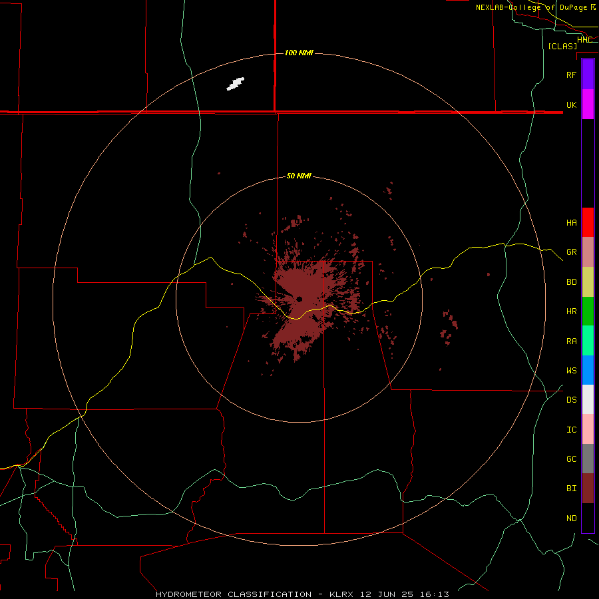Select the GR legend color block
The image size is (599, 599).
pyautogui.click(x=588, y=252)
